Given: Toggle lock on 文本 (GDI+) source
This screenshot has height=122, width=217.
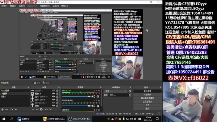Looking at the screenshot, I should point(57,99).
